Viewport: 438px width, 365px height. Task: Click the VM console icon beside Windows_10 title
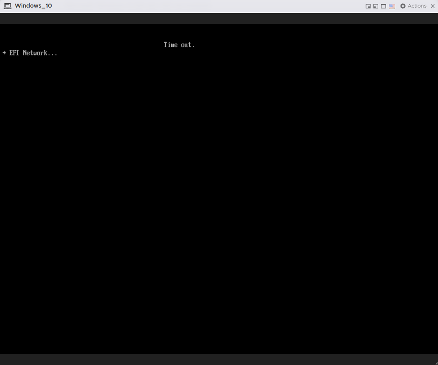(8, 6)
